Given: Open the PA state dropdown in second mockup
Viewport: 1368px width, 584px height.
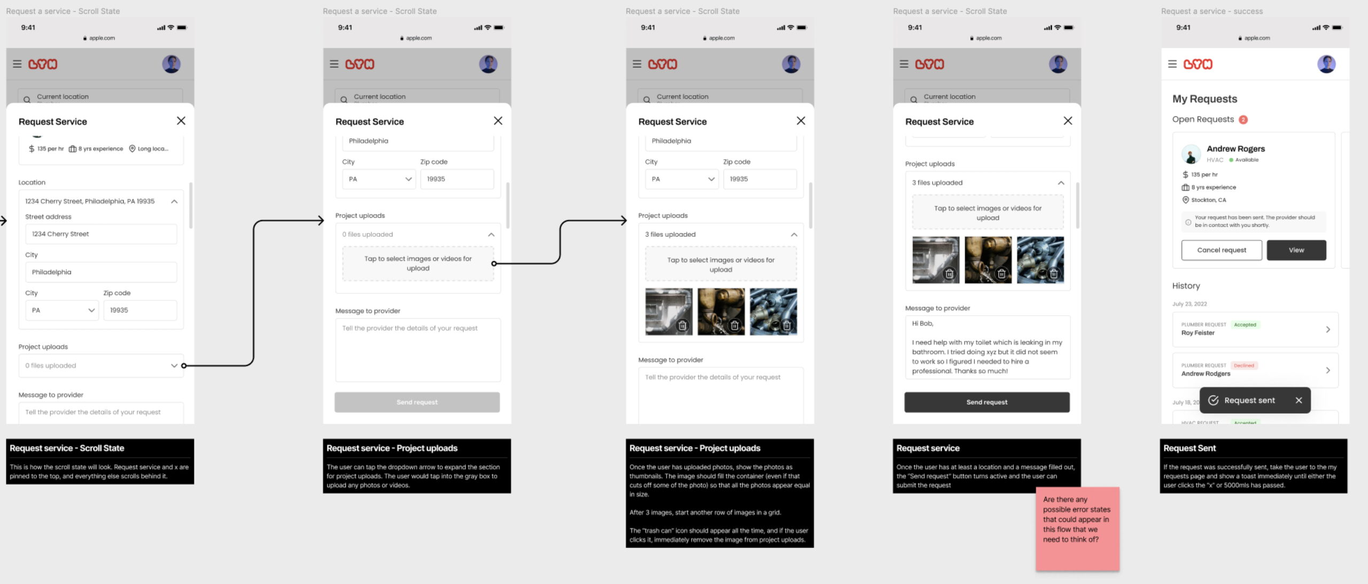Looking at the screenshot, I should [x=378, y=179].
